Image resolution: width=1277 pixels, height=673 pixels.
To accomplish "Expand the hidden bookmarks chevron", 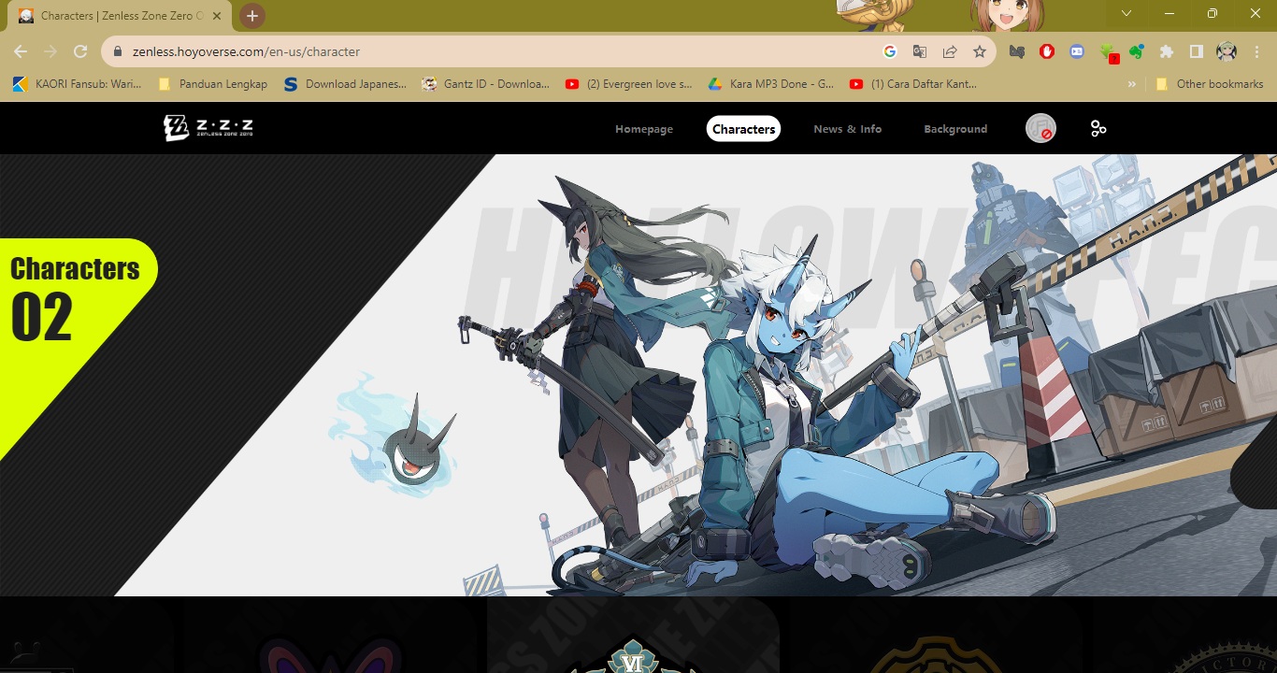I will [1132, 84].
